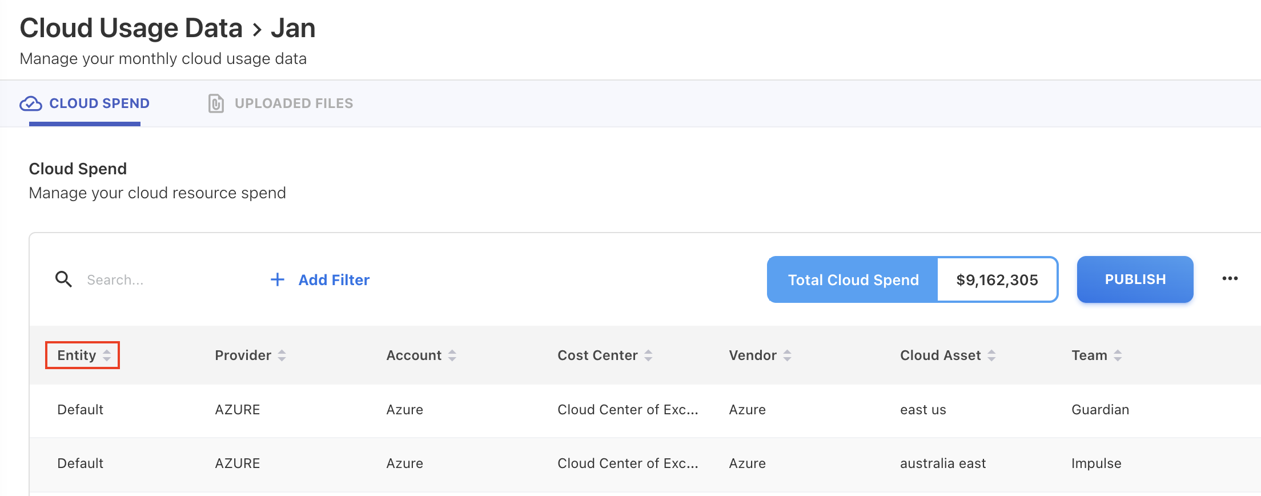The height and width of the screenshot is (496, 1261).
Task: Select the Cloud Spend tab
Action: 99,103
